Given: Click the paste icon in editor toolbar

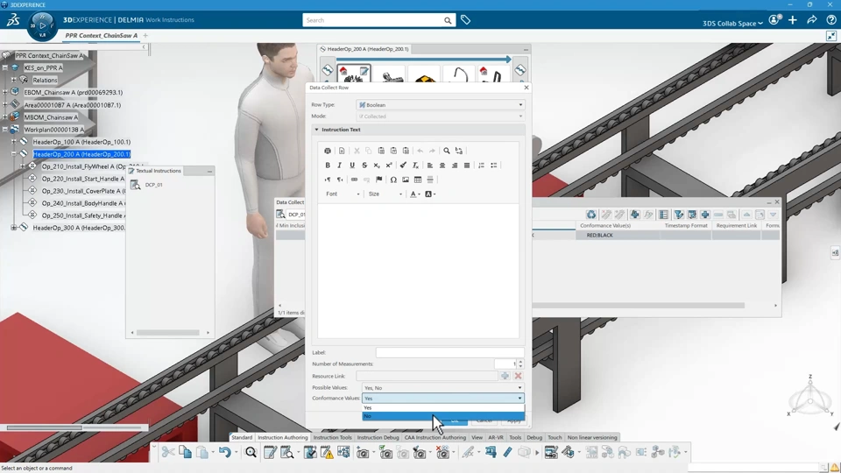Looking at the screenshot, I should [381, 151].
